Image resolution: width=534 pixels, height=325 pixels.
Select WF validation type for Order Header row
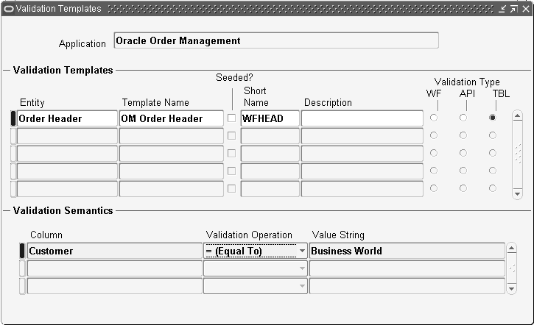click(x=434, y=118)
